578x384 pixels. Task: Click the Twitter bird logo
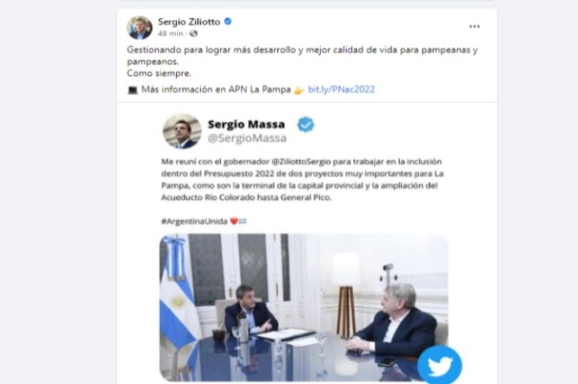(439, 366)
